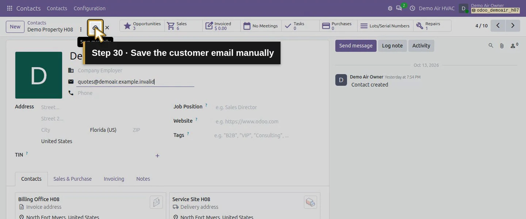The height and width of the screenshot is (219, 526).
Task: Open the attachments paperclip icon
Action: [x=502, y=46]
